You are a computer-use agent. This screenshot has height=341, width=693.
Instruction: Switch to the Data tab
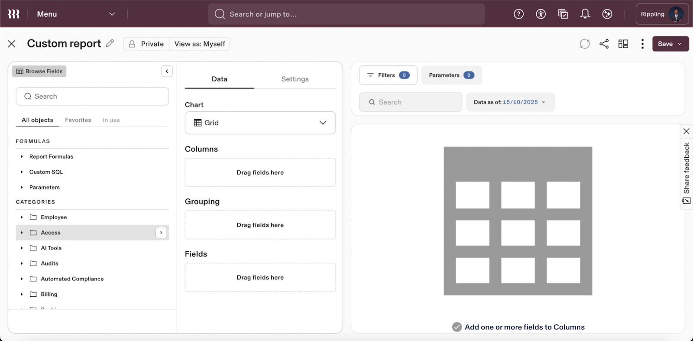click(x=220, y=79)
